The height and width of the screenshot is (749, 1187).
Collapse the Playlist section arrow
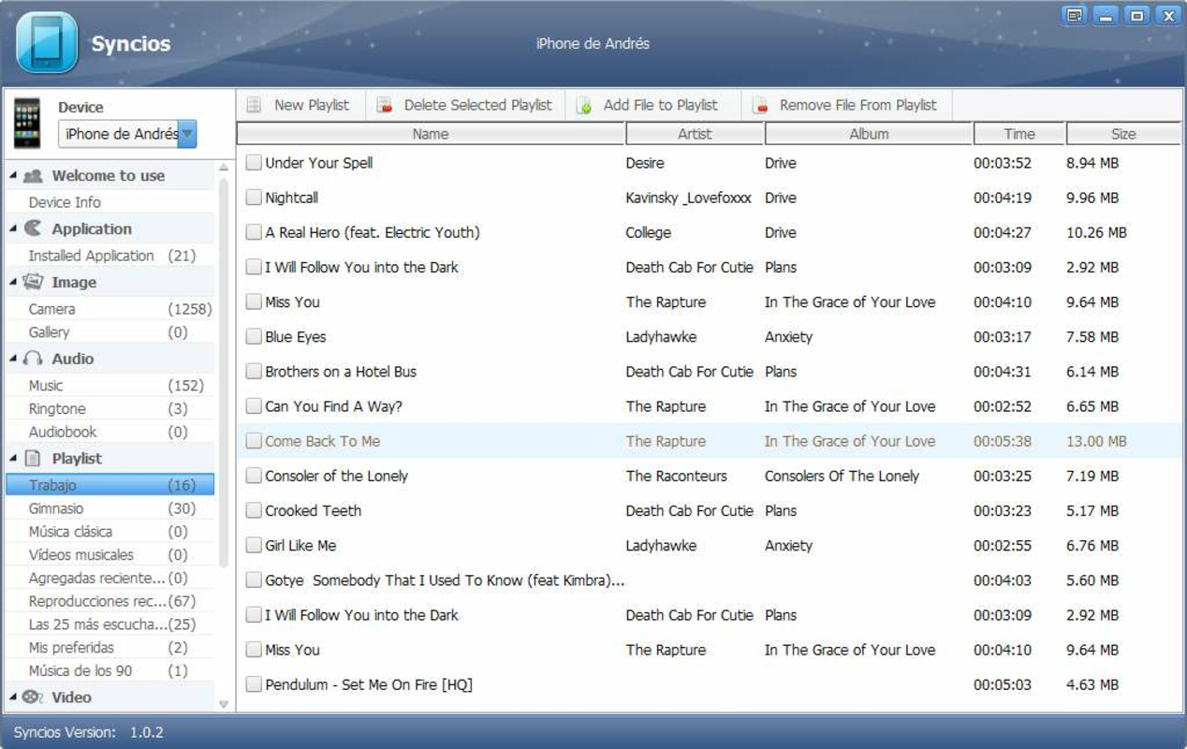(13, 459)
